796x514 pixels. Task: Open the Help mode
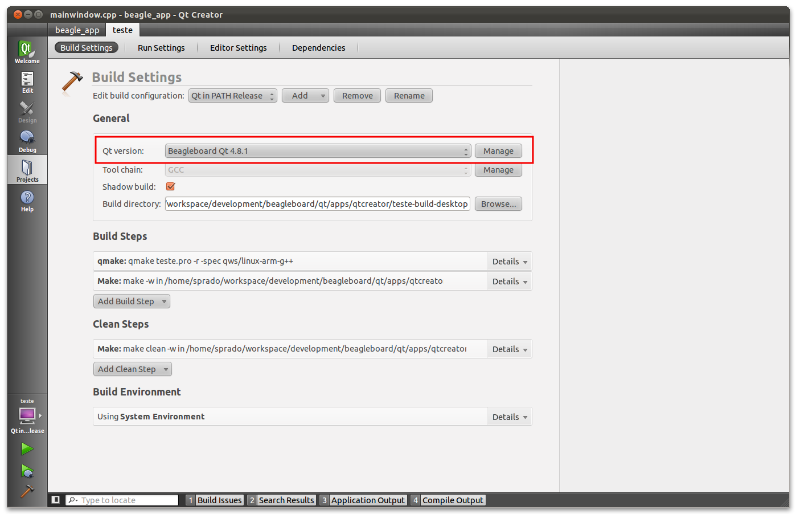(27, 201)
